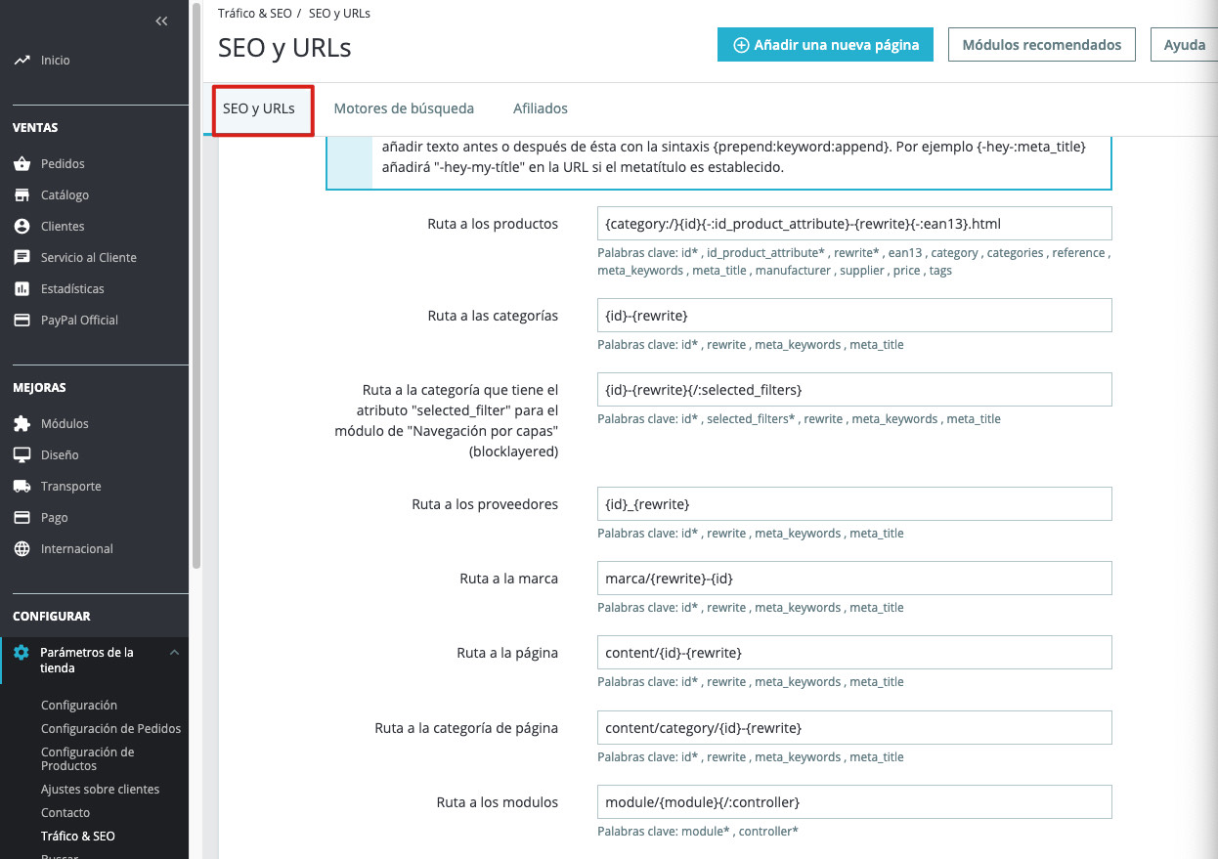Click Añadir una nueva página button

tap(825, 44)
